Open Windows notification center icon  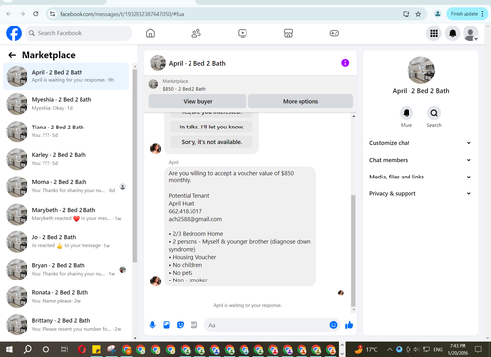[478, 349]
